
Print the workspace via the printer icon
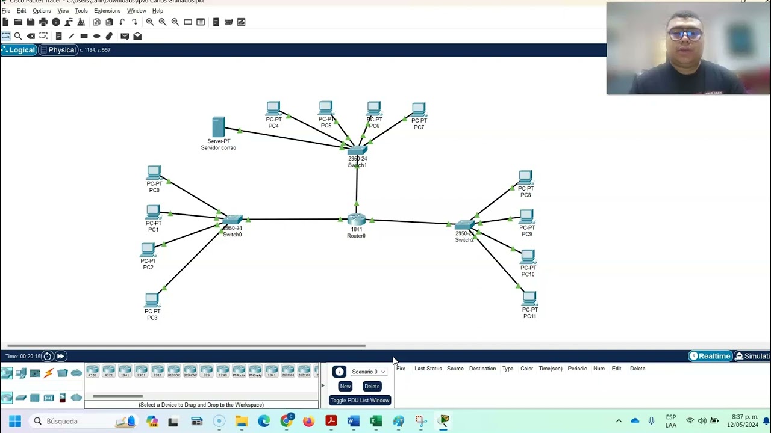43,22
